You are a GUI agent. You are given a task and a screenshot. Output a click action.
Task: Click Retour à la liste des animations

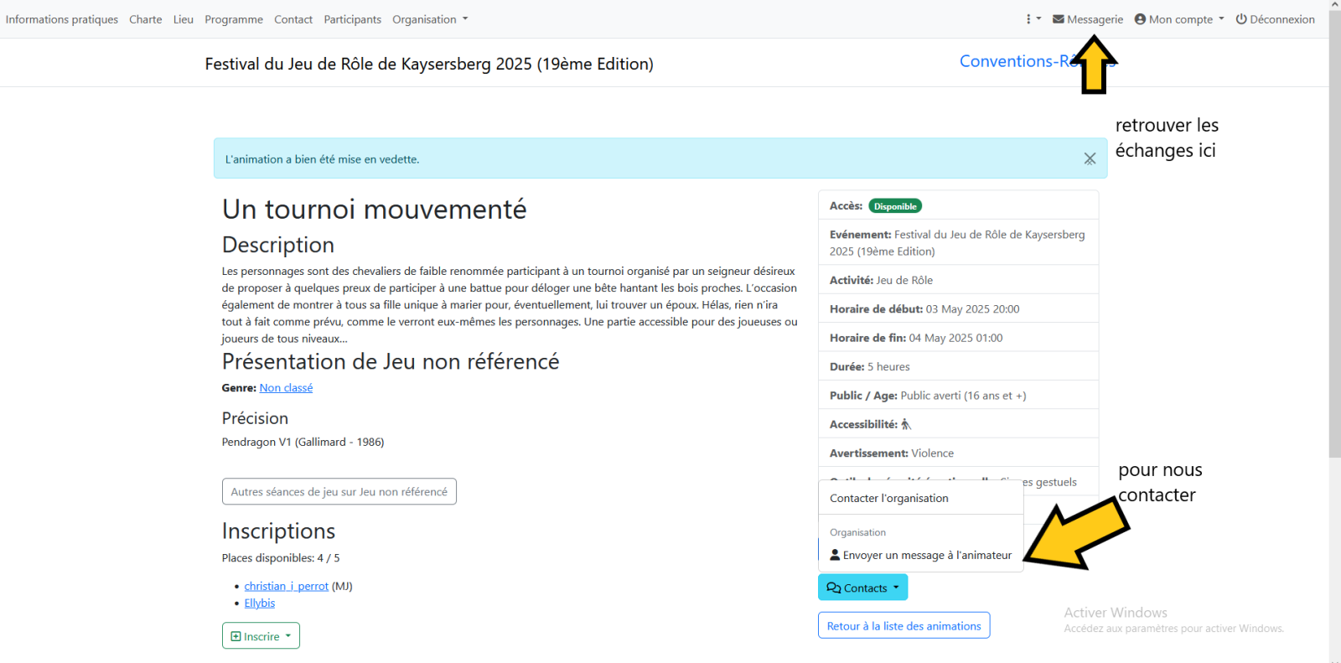[903, 626]
